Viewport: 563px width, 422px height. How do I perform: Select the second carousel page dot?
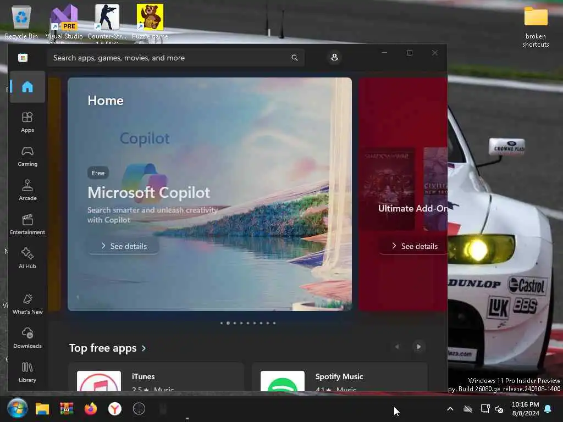[x=228, y=323]
